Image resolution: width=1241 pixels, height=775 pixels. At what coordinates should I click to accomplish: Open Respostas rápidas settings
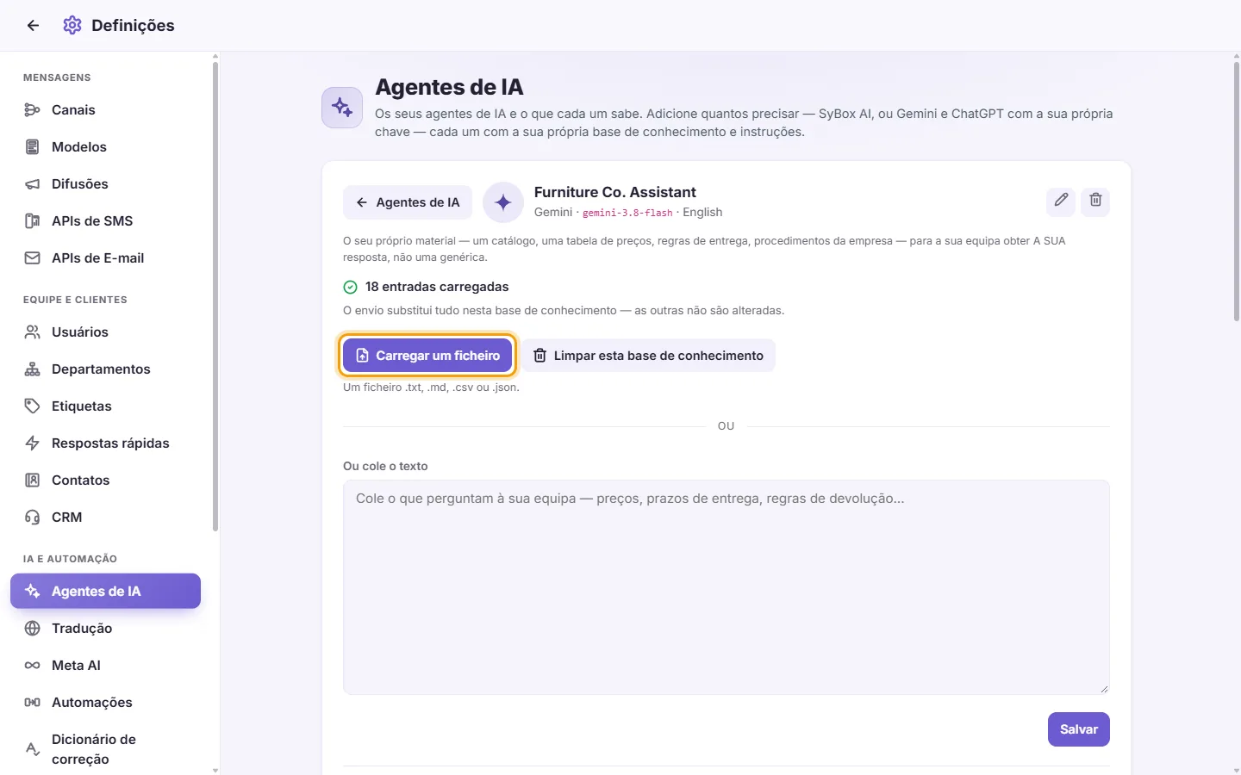105,443
